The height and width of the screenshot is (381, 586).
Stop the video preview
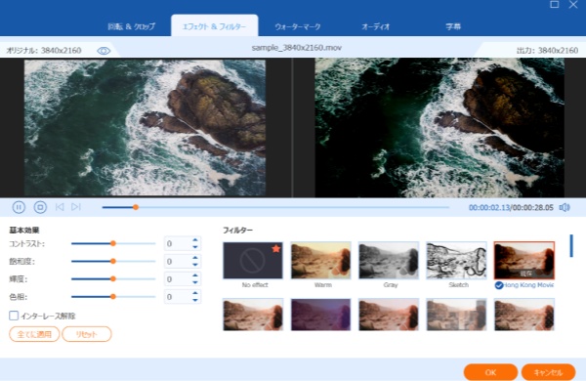[40, 207]
